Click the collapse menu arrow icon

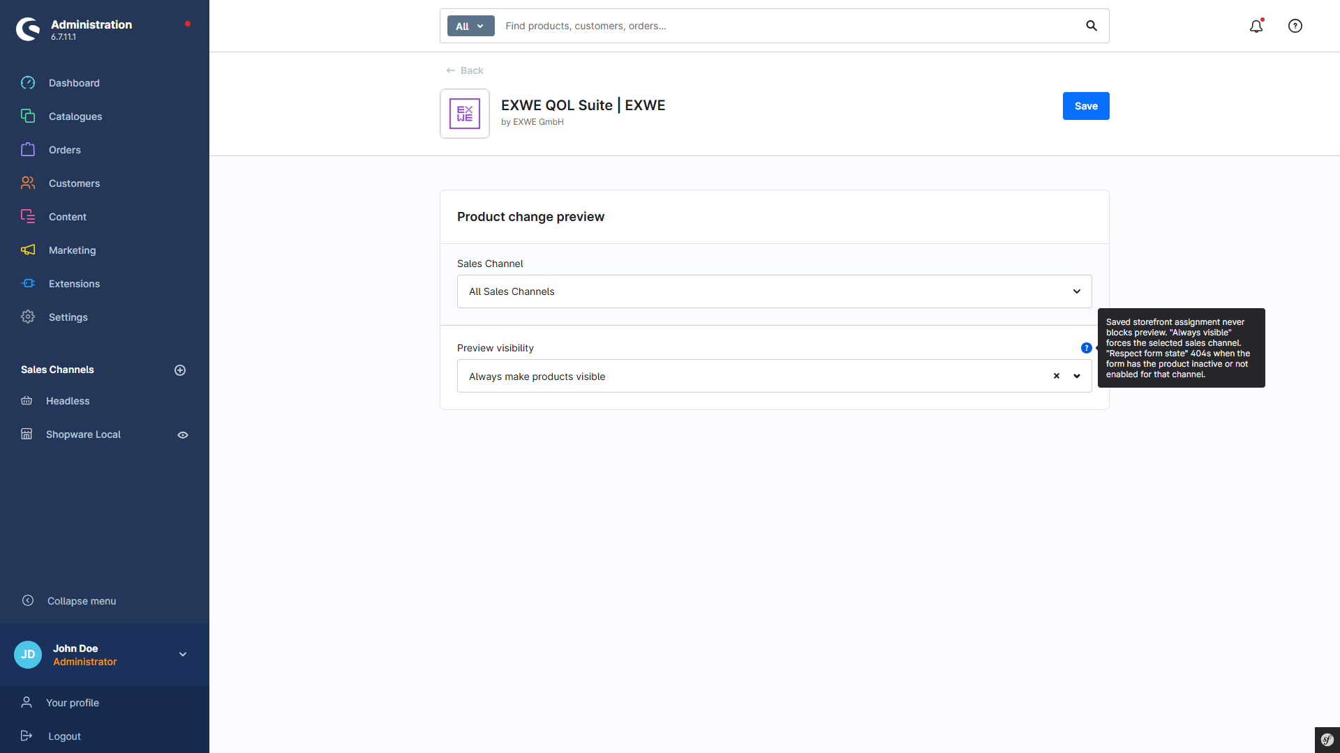[28, 601]
